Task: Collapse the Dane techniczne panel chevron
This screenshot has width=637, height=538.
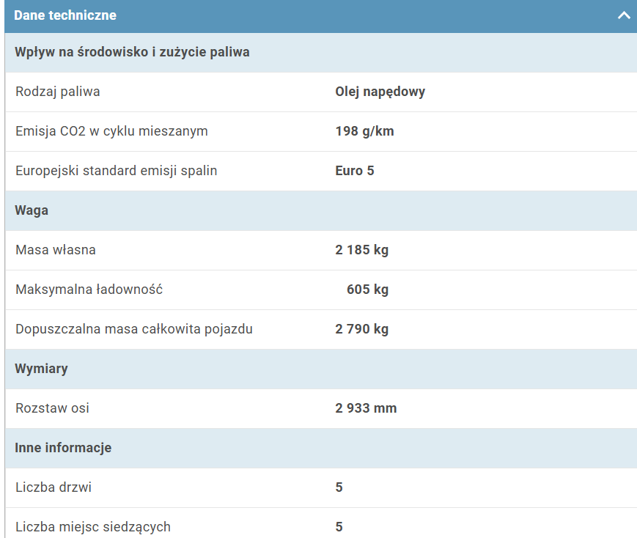Action: pyautogui.click(x=624, y=15)
